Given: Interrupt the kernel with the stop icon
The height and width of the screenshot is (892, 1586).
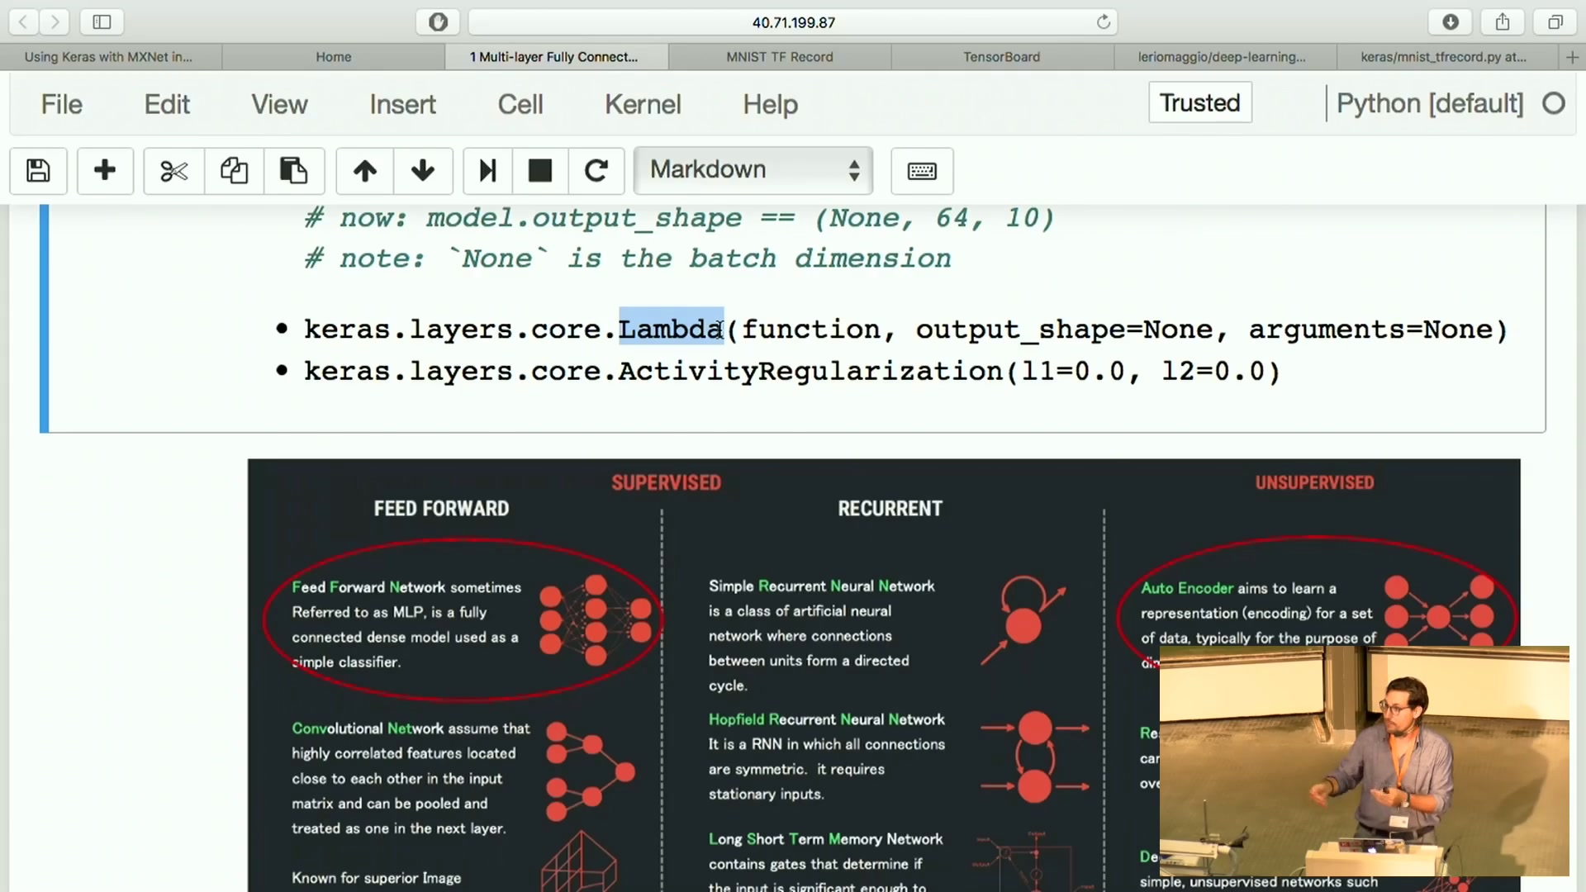Looking at the screenshot, I should 540,171.
